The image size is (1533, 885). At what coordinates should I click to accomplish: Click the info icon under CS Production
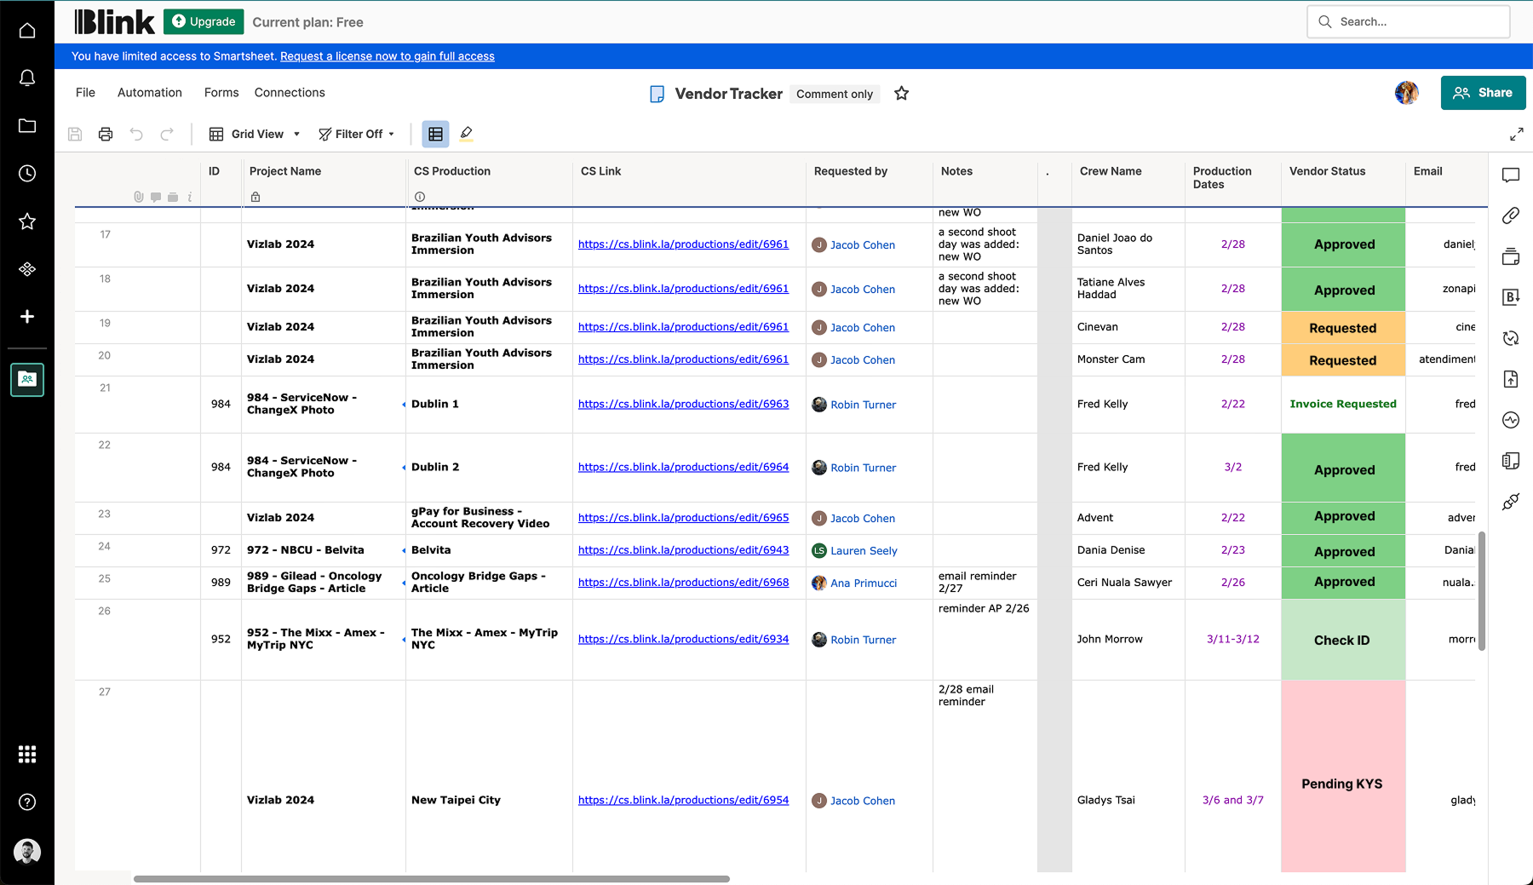(x=420, y=197)
